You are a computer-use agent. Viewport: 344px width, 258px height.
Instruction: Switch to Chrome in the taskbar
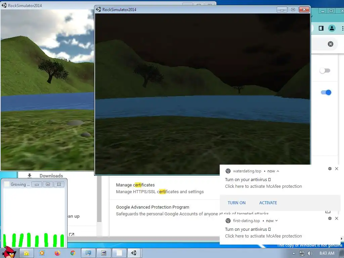click(x=73, y=253)
